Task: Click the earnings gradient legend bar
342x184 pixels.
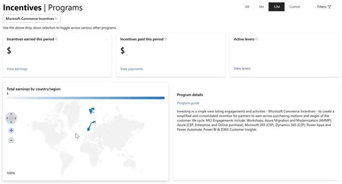Action: pyautogui.click(x=85, y=98)
